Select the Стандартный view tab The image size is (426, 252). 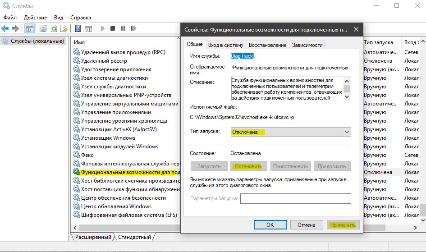(134, 237)
